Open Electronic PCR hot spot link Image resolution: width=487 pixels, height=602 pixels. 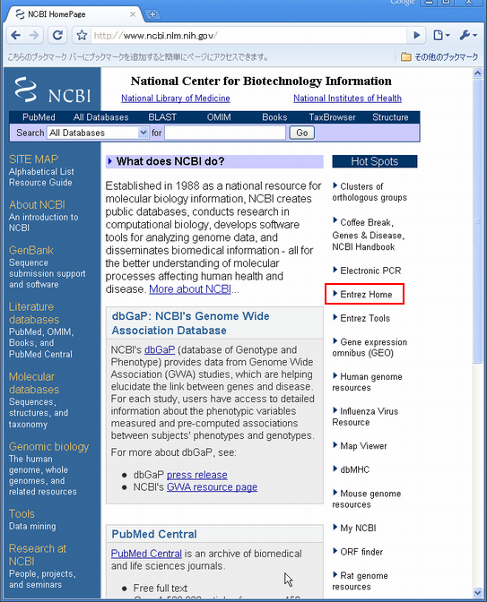[370, 271]
